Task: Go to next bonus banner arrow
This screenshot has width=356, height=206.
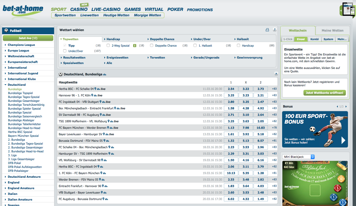Action: [346, 106]
